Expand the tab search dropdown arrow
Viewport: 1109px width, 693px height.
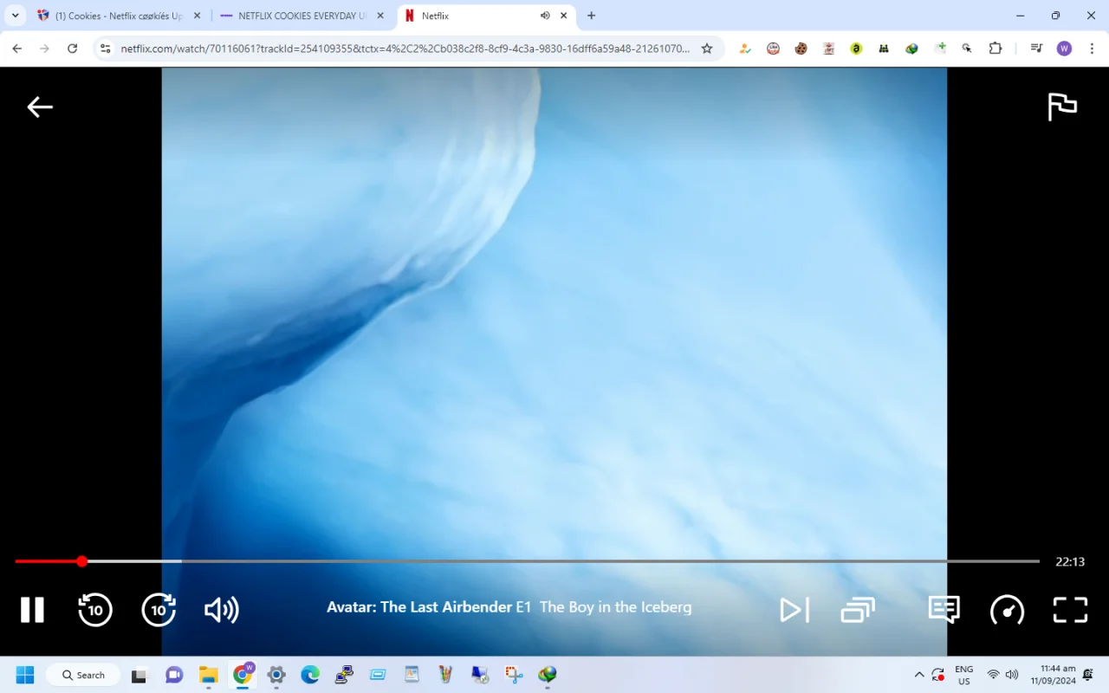click(16, 16)
